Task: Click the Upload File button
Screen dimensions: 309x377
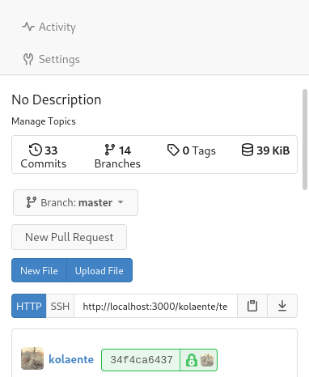Action: click(x=99, y=270)
